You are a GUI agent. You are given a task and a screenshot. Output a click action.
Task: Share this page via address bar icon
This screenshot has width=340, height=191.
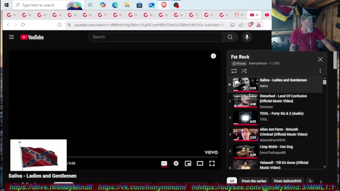tap(241, 25)
